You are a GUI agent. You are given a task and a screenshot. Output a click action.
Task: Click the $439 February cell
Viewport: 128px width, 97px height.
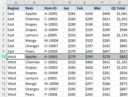tap(85, 35)
